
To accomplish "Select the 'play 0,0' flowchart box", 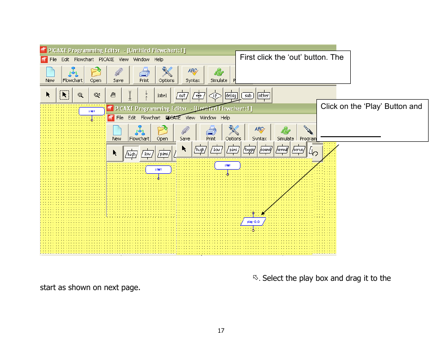I will (253, 222).
